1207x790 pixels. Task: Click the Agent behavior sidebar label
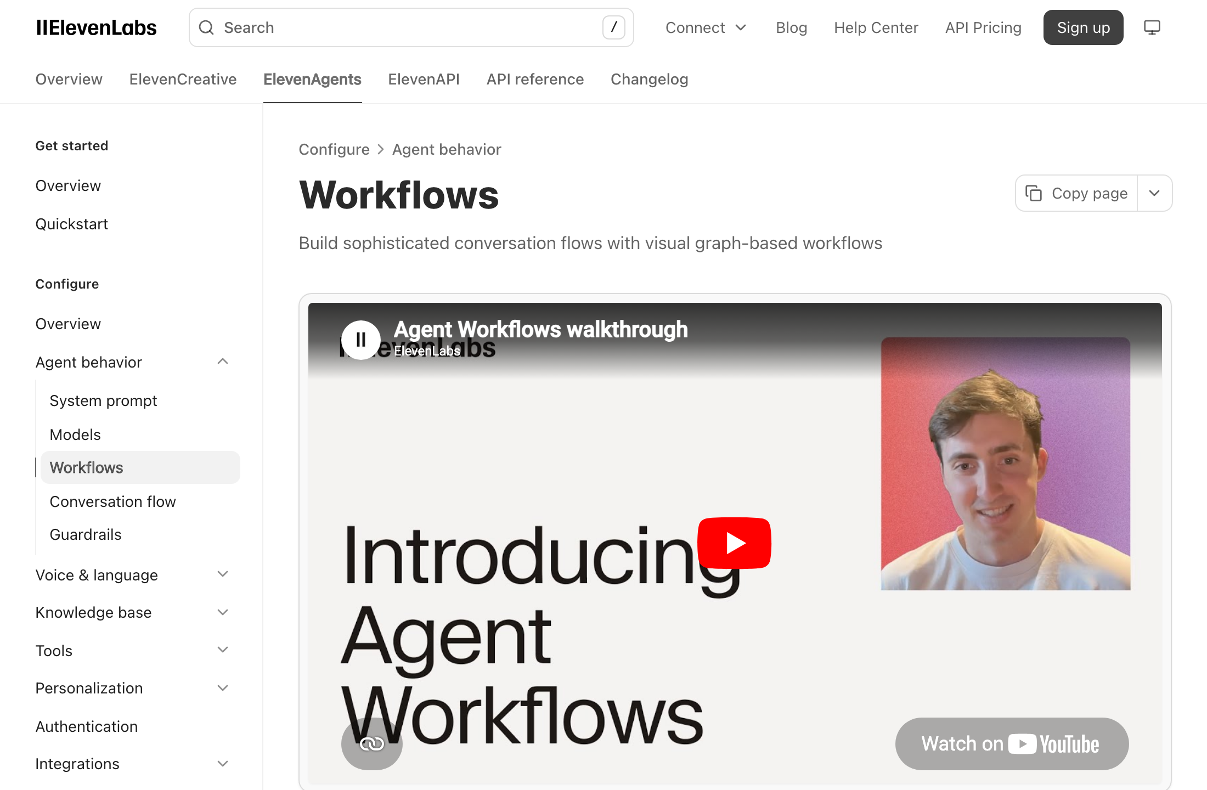(x=89, y=362)
